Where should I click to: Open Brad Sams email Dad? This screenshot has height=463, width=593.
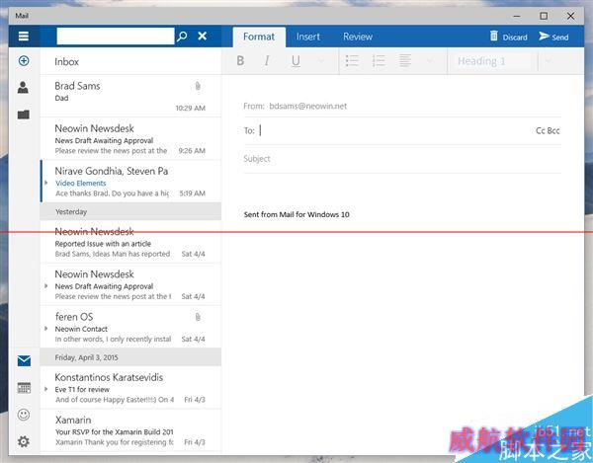pyautogui.click(x=130, y=97)
